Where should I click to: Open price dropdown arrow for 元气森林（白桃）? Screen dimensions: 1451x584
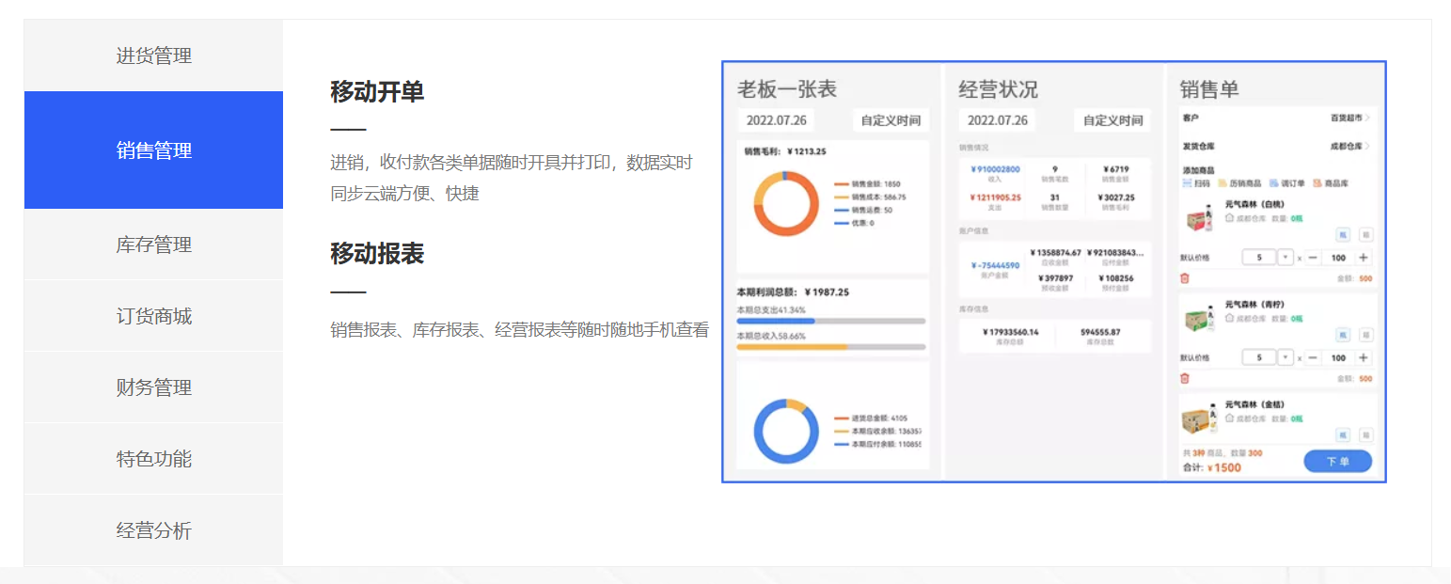[x=1285, y=258]
